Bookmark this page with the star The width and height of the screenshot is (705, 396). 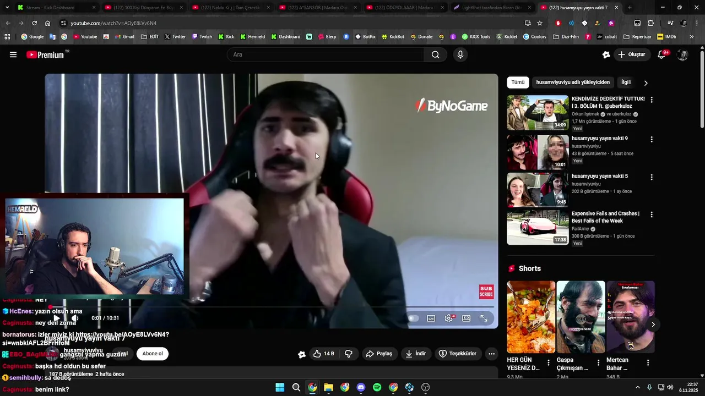540,23
